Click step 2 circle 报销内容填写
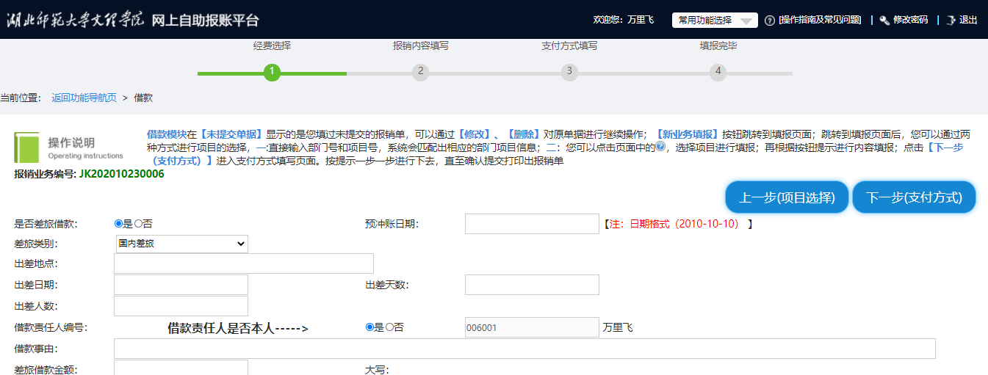 [420, 72]
